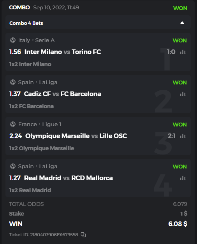Collapse the Combo 4 Bets header row
The image size is (197, 244).
(98, 22)
